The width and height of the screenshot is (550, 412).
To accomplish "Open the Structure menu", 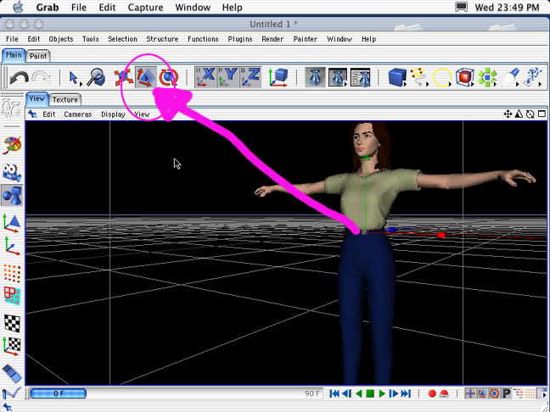I will click(x=162, y=39).
